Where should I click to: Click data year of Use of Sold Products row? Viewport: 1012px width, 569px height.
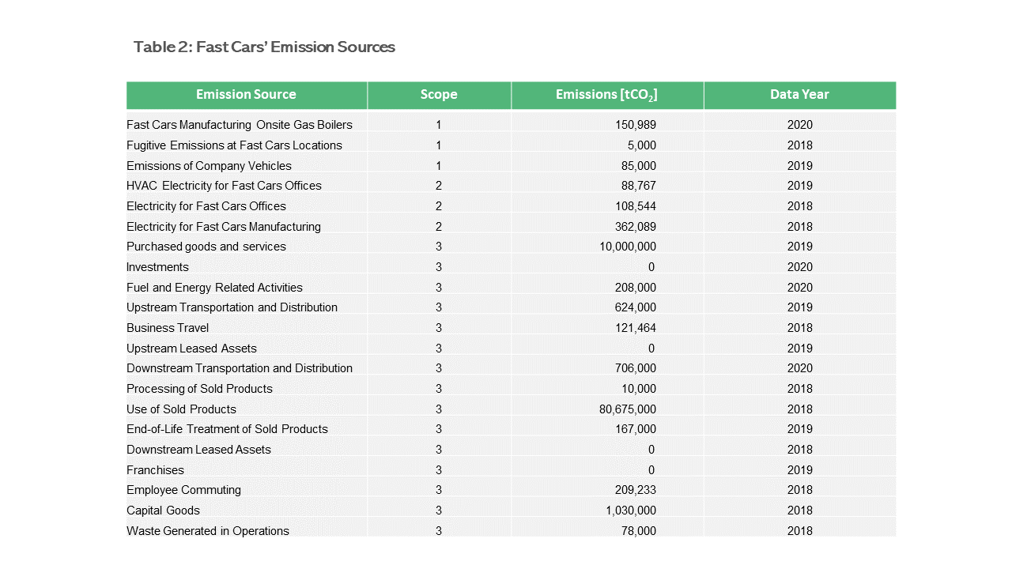coord(800,409)
